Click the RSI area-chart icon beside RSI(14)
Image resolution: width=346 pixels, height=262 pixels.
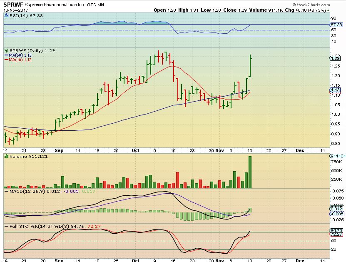(x=6, y=15)
